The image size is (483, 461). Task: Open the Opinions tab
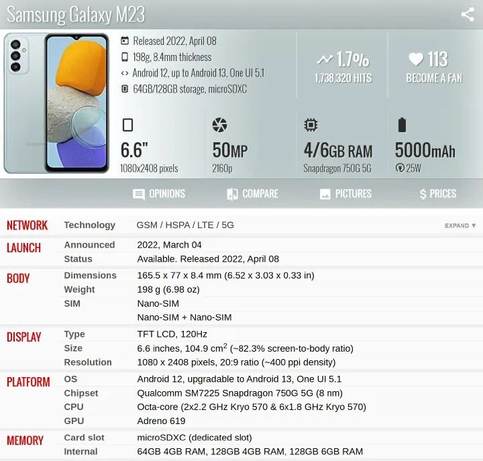(159, 194)
